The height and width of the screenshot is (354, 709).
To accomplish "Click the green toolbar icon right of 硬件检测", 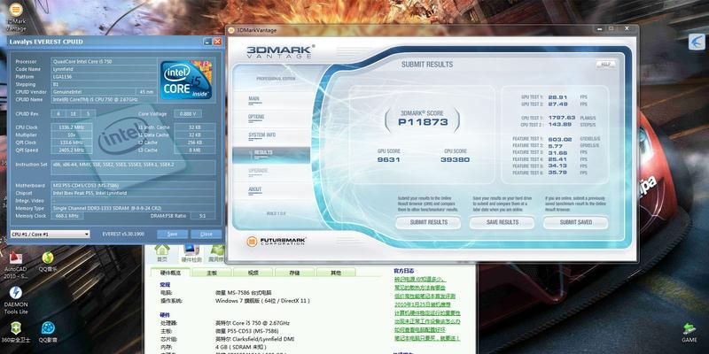I will 216,253.
